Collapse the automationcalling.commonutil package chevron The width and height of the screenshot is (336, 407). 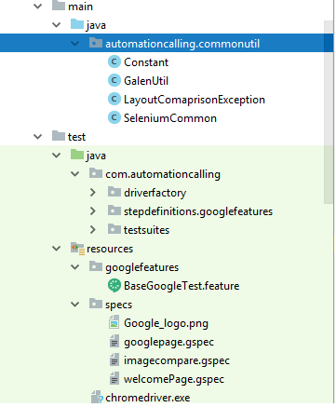(x=75, y=44)
